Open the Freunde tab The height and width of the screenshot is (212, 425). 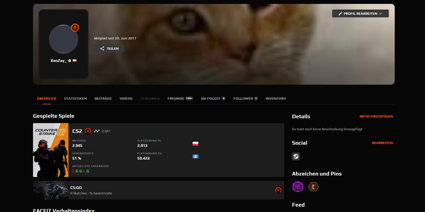tap(180, 99)
